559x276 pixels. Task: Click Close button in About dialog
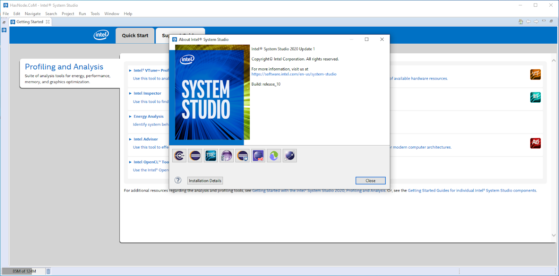point(370,181)
